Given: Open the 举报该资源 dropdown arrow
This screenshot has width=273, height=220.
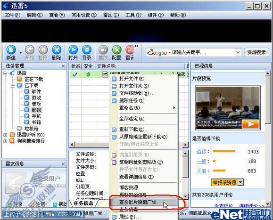Looking at the screenshot, I should click(x=240, y=182).
